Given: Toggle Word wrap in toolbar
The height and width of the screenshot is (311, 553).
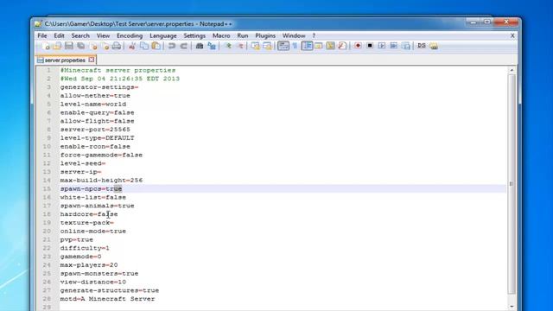Looking at the screenshot, I should click(283, 46).
